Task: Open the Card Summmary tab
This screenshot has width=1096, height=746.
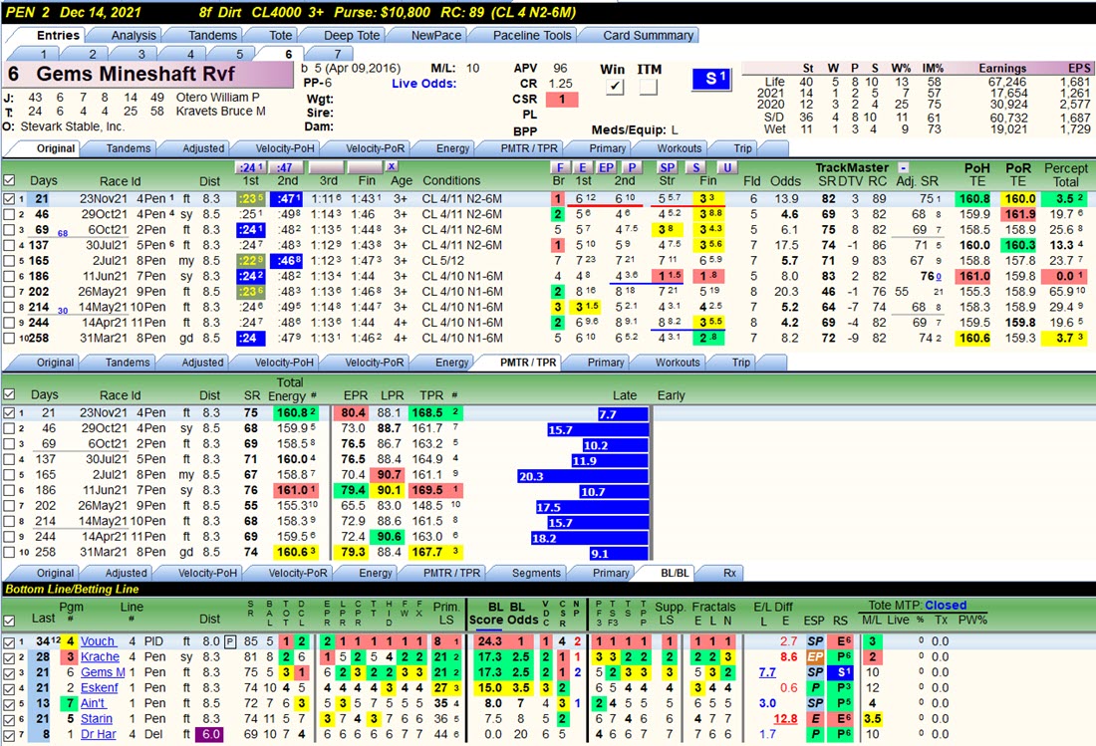Action: (648, 35)
